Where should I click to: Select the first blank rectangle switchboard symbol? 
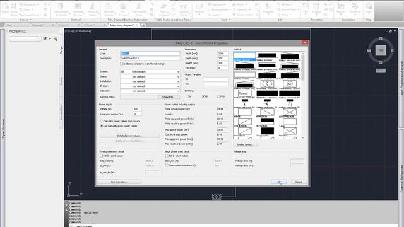(244, 55)
